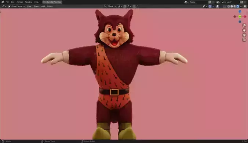
Task: Click the Zoom View status hint
Action: click(x=48, y=141)
